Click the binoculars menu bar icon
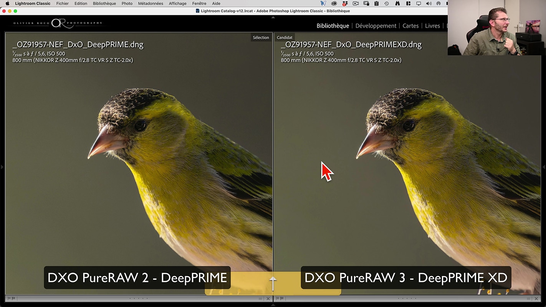The width and height of the screenshot is (546, 307). coord(397,3)
